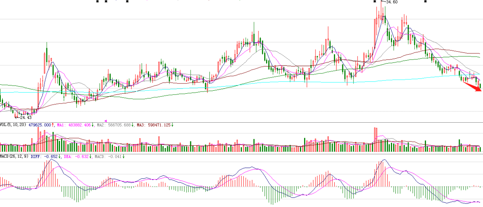Click the rightmost asterisk marker at top

point(426,2)
